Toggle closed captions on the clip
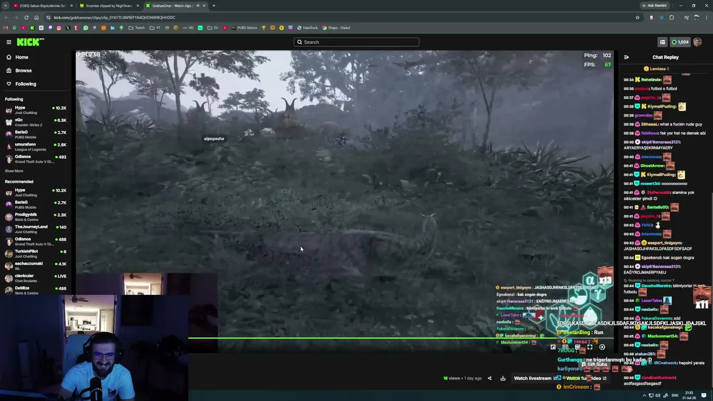 565,347
